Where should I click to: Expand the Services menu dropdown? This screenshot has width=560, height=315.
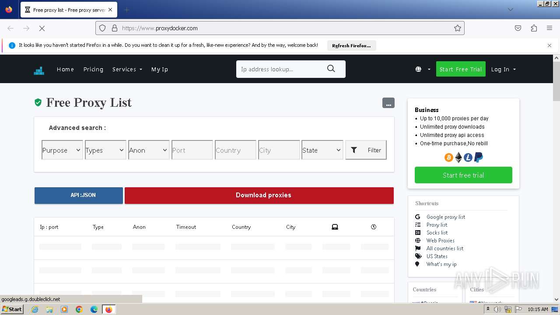coord(127,69)
